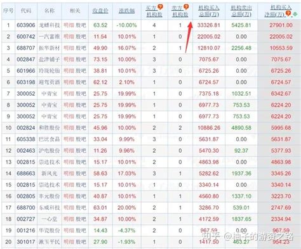Click stock code 002847
This screenshot has width=301, height=249.
[x=26, y=60]
